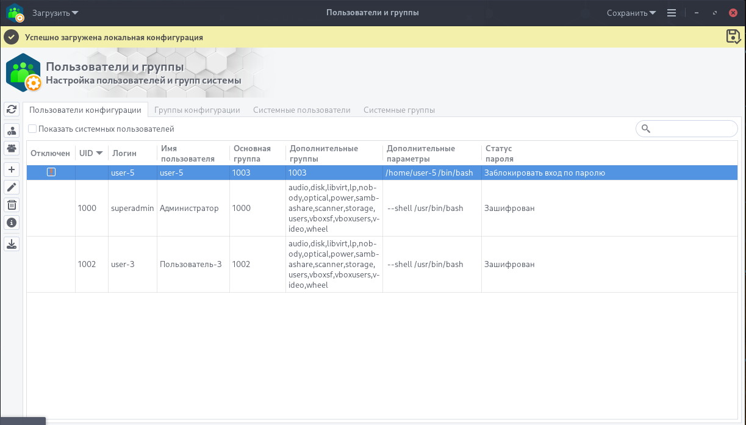The height and width of the screenshot is (425, 746).
Task: Expand the 'Сохранить' dropdown
Action: click(631, 13)
